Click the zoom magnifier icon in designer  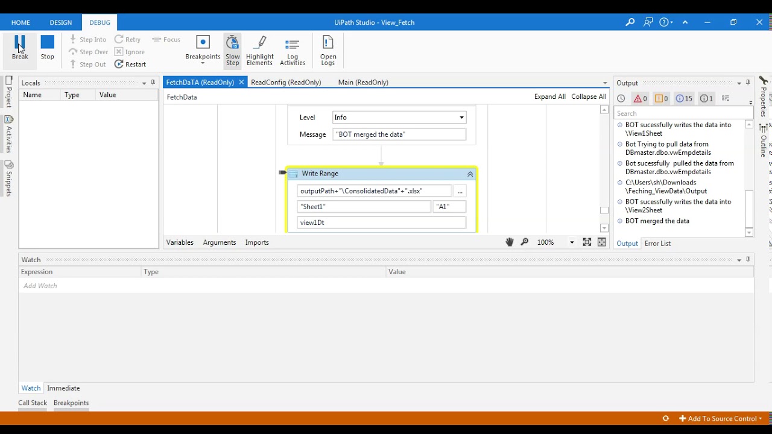pyautogui.click(x=525, y=242)
